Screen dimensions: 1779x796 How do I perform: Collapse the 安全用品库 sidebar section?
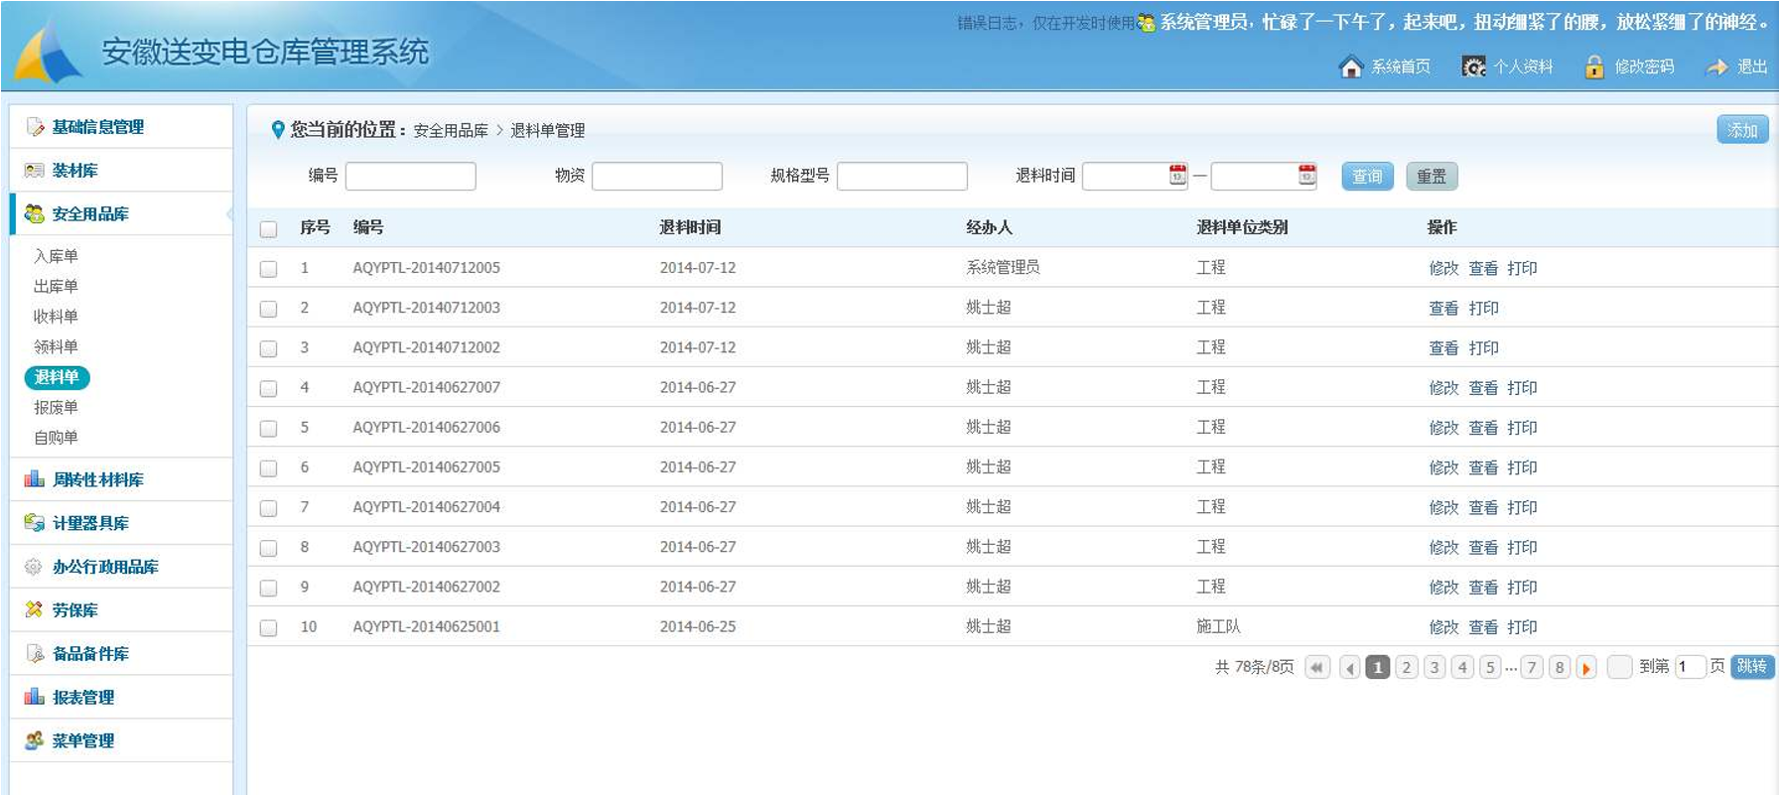[90, 213]
